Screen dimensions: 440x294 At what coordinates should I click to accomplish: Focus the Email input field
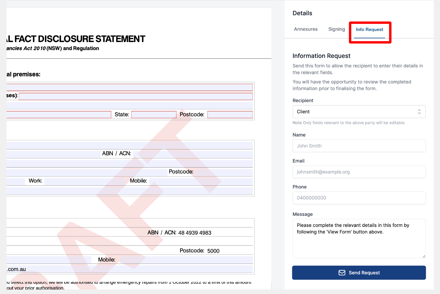click(359, 172)
